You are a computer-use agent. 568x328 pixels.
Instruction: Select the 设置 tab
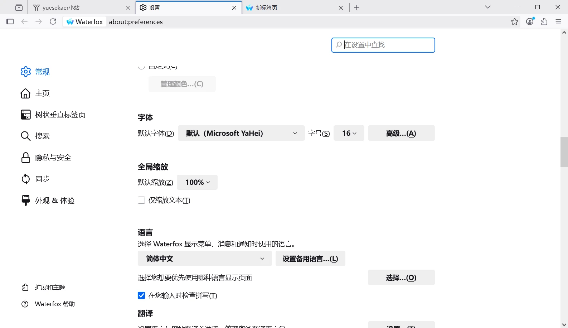point(189,8)
